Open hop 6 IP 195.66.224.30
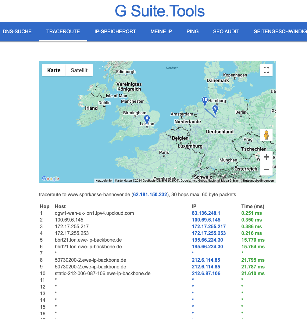The width and height of the screenshot is (307, 319). click(x=207, y=246)
